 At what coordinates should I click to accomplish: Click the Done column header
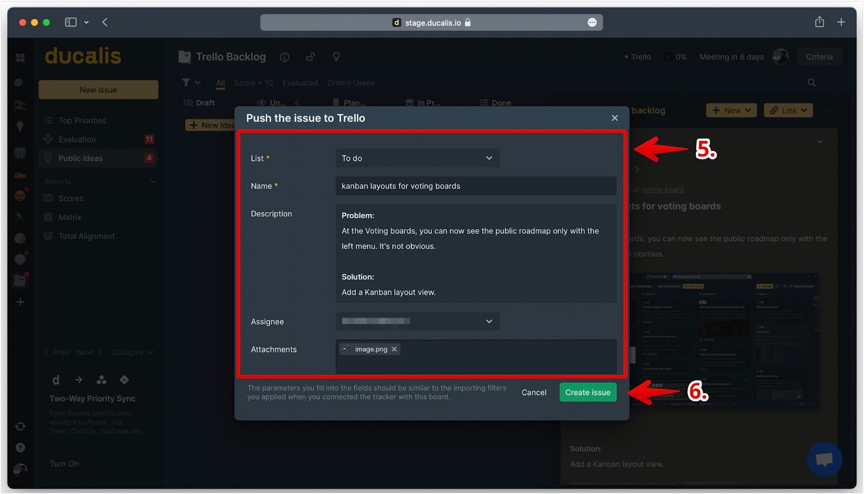[495, 103]
